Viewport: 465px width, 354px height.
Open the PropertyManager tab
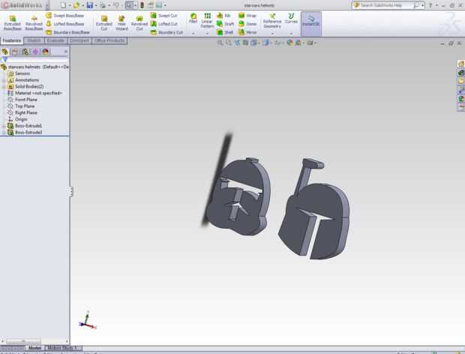(x=15, y=52)
